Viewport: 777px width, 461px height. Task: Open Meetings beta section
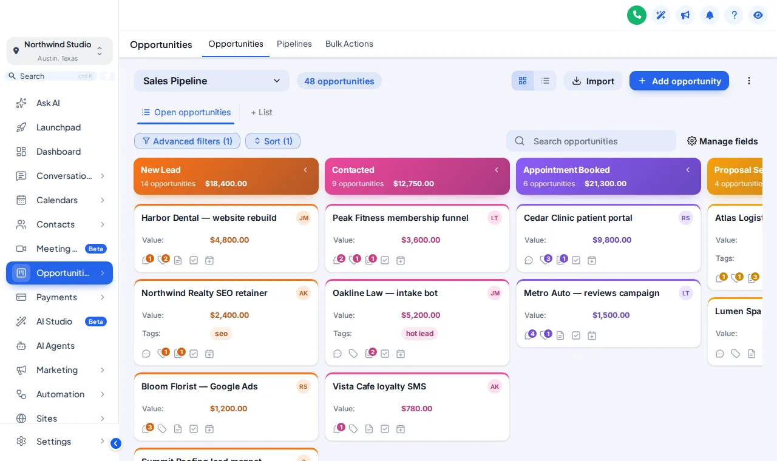coord(59,249)
